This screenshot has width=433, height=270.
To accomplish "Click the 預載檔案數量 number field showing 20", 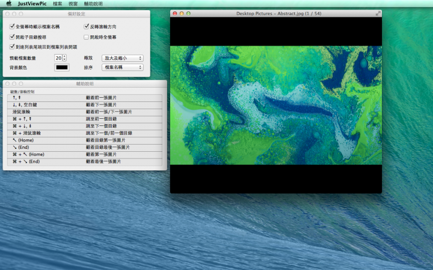I will coord(58,58).
